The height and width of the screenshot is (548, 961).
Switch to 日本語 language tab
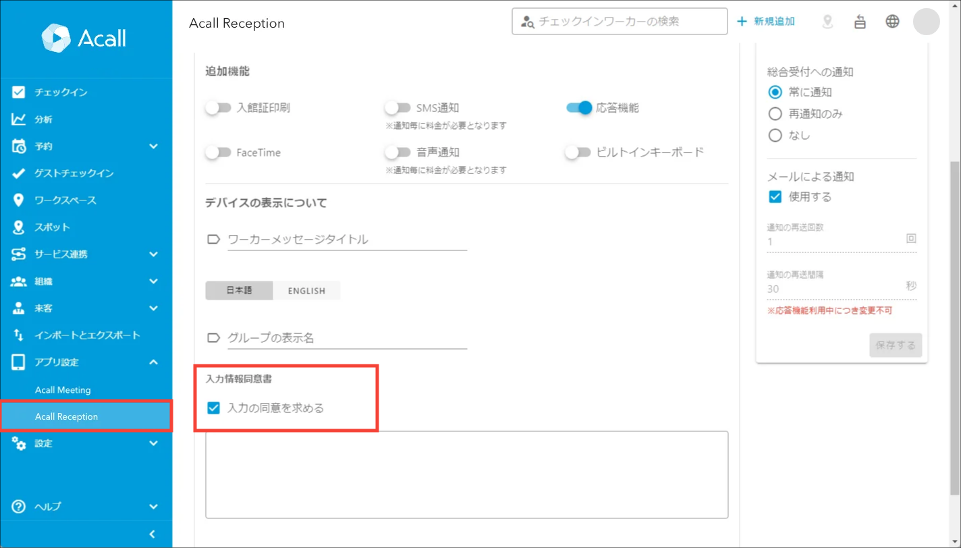[239, 291]
